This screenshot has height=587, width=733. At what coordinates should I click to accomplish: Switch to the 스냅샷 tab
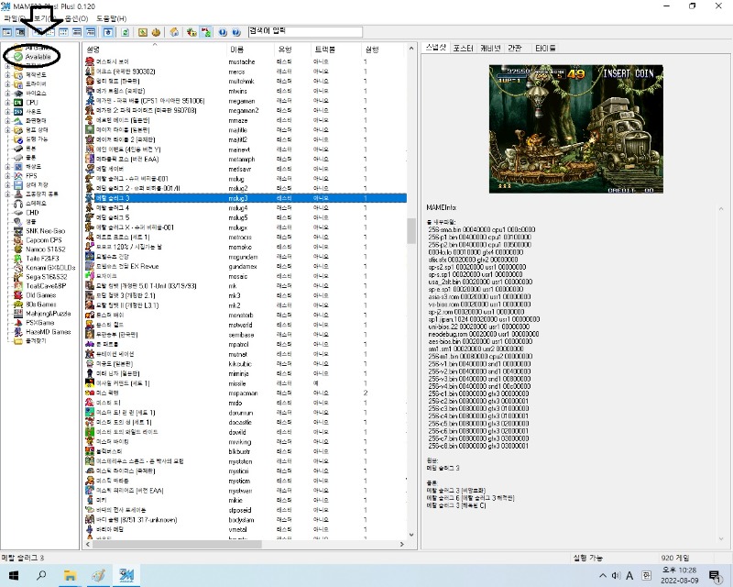click(x=436, y=48)
